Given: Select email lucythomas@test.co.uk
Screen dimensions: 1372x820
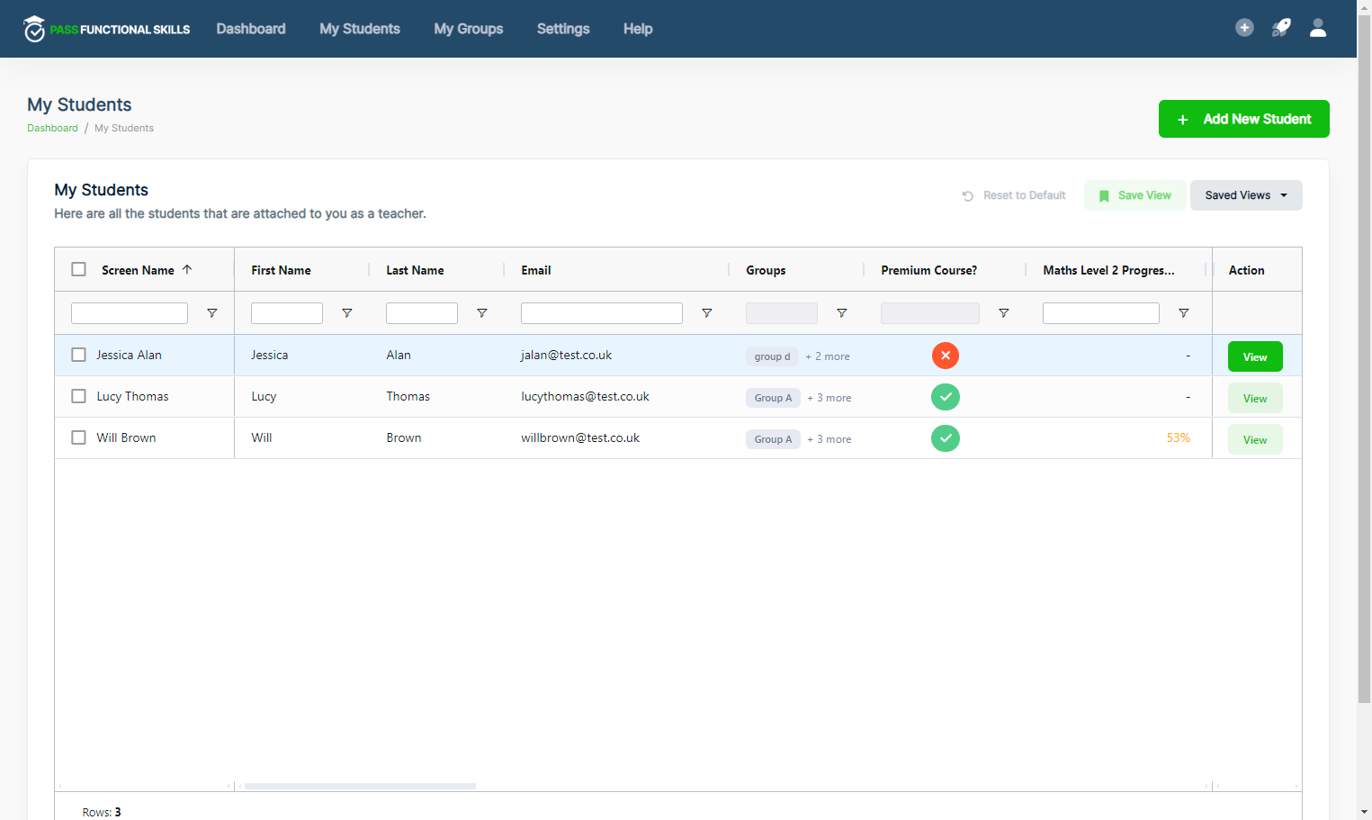Looking at the screenshot, I should point(585,397).
